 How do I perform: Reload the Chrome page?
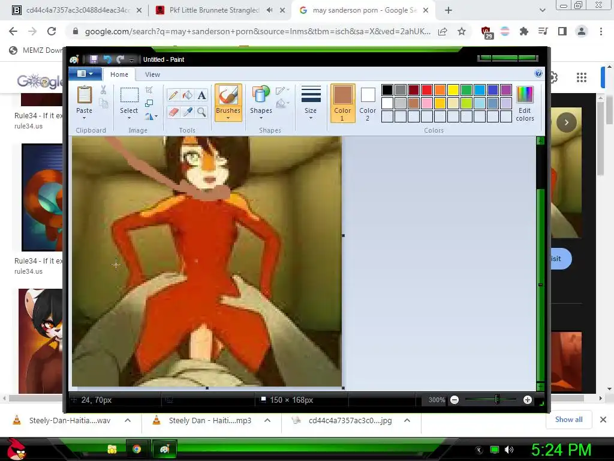click(52, 31)
